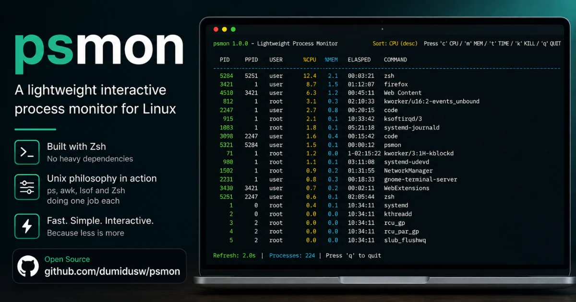
Task: Click the 'Sort: CPU (desc)' indicator
Action: point(395,44)
